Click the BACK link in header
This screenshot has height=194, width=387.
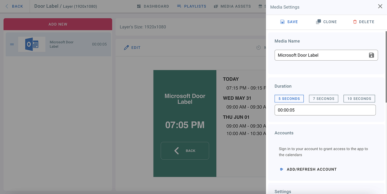point(14,6)
